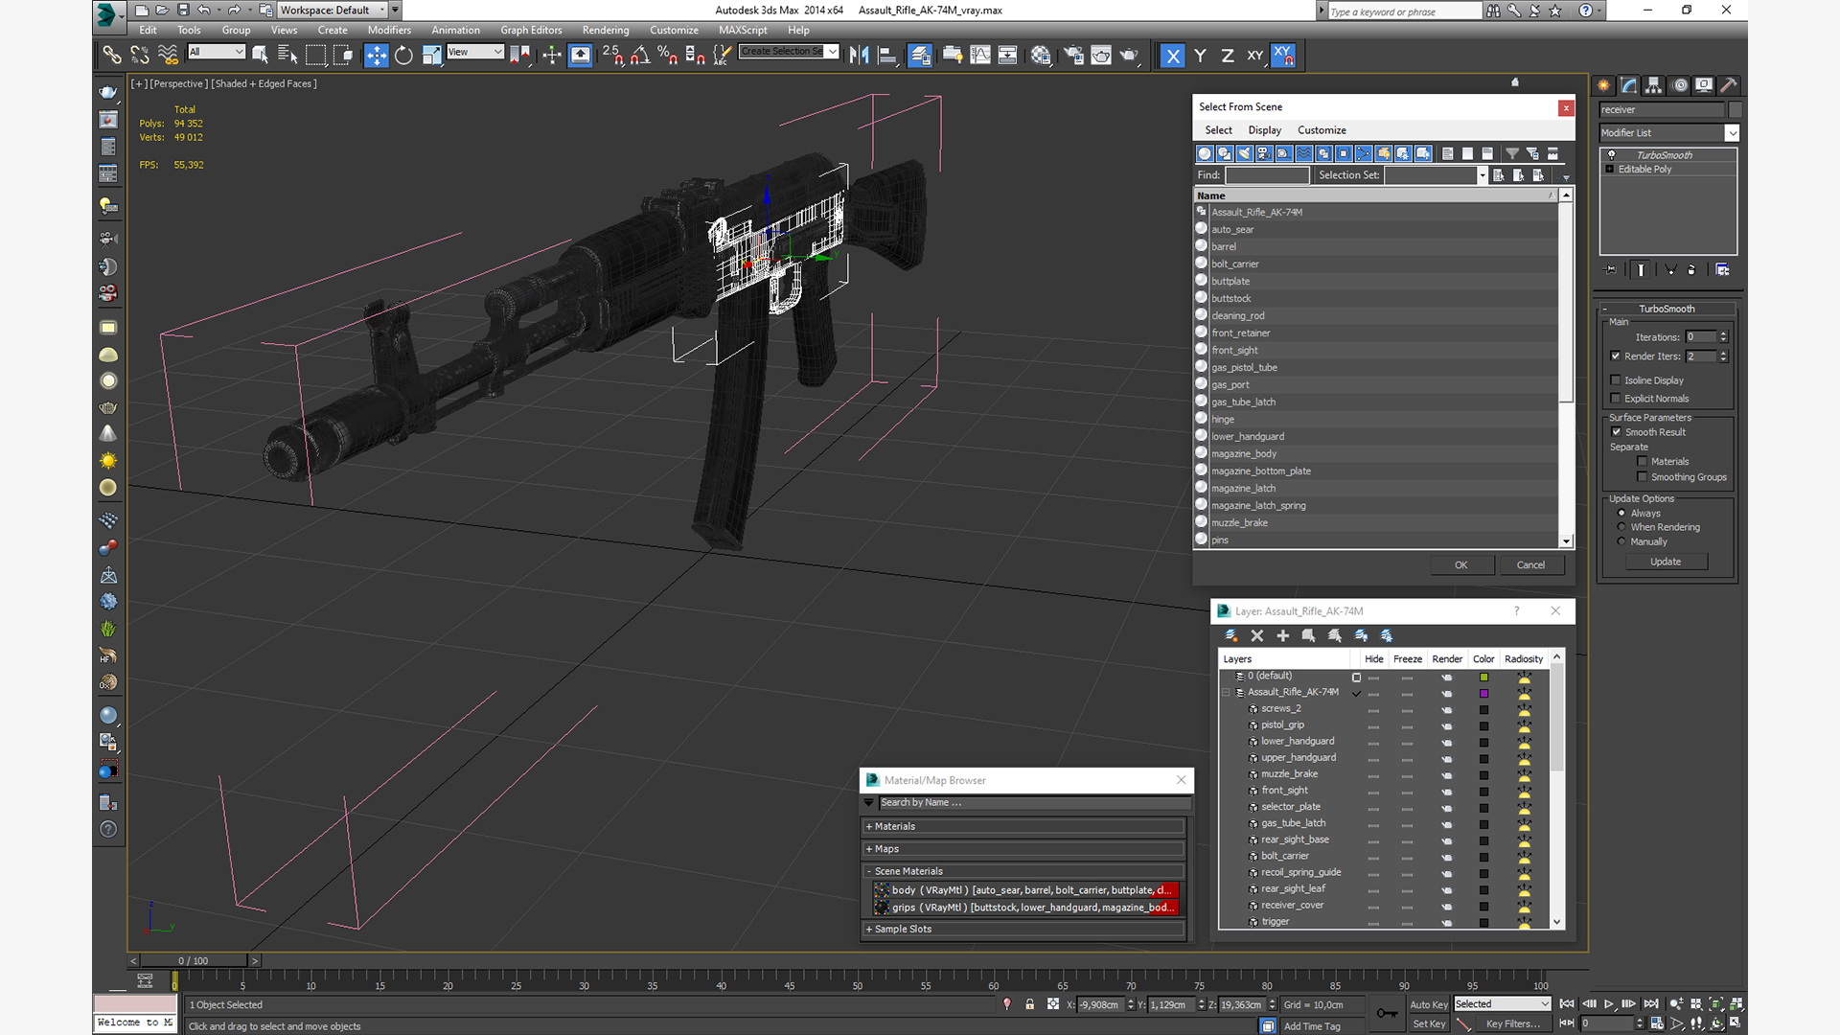Restrict transform to Y axis button

[x=1200, y=56]
